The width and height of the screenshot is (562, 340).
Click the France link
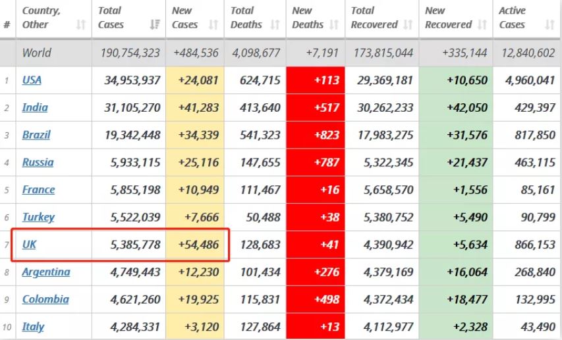(x=38, y=189)
